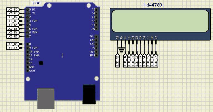Click the A5 analog pin on the Uno
The height and width of the screenshot is (112, 213).
(96, 9)
